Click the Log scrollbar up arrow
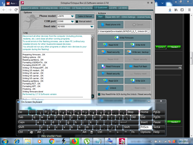The image size is (193, 145). pos(93,36)
